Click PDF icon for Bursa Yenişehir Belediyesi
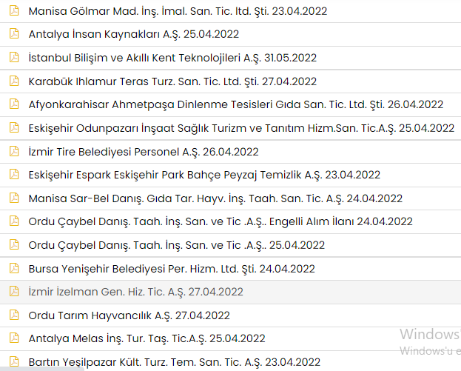Image resolution: width=461 pixels, height=371 pixels. coord(14,268)
